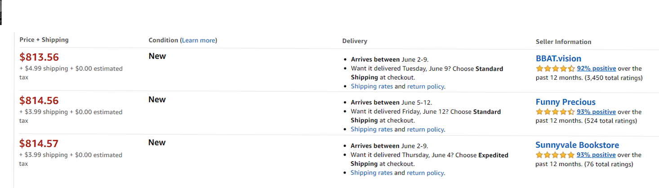Image resolution: width=659 pixels, height=188 pixels.
Task: Click Sunnyvale Bookstore's five-star rating icons
Action: (555, 155)
